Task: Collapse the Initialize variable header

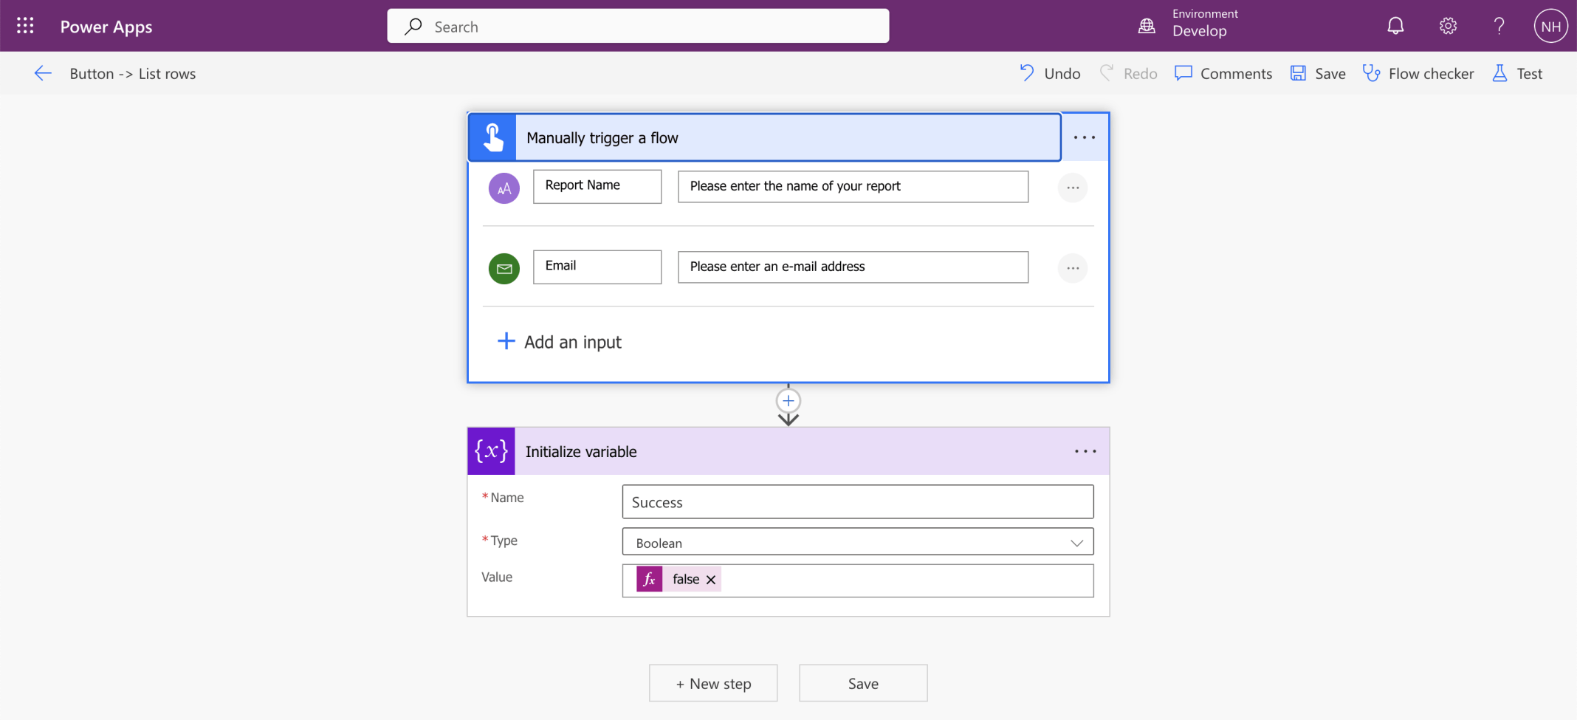Action: pos(788,451)
